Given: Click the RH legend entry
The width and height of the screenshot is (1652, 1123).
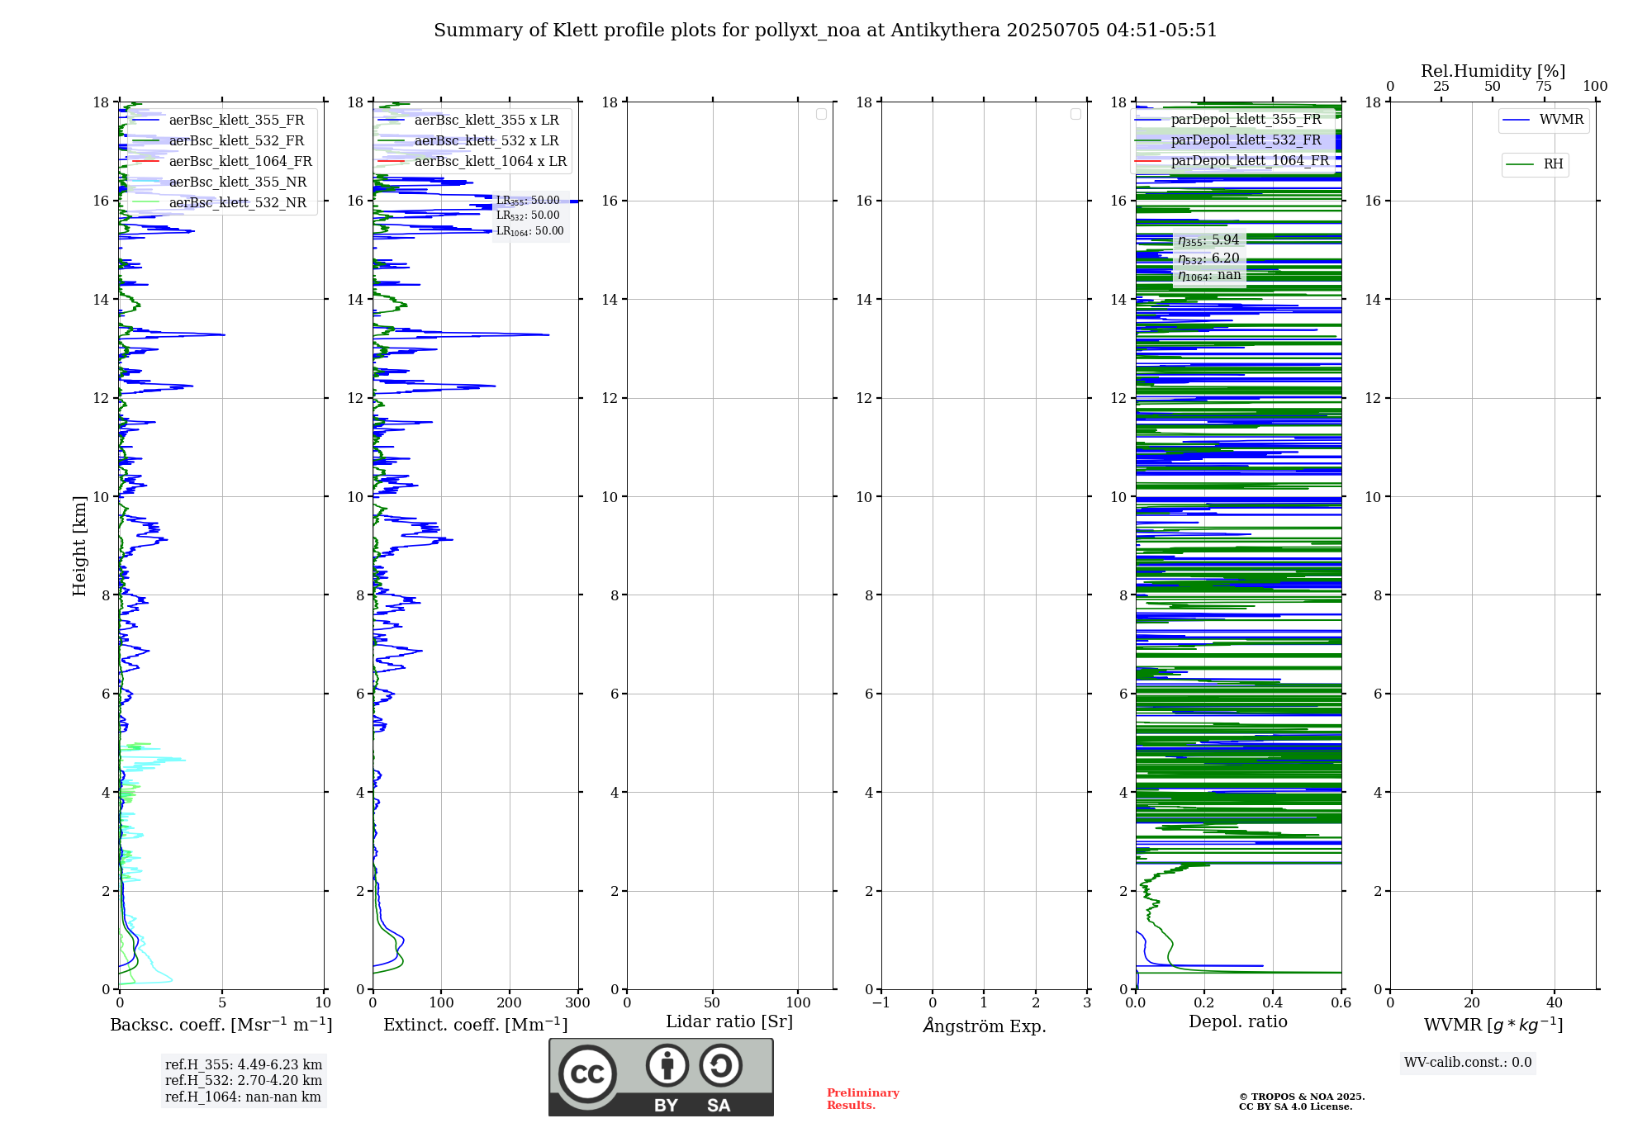Looking at the screenshot, I should [1552, 164].
